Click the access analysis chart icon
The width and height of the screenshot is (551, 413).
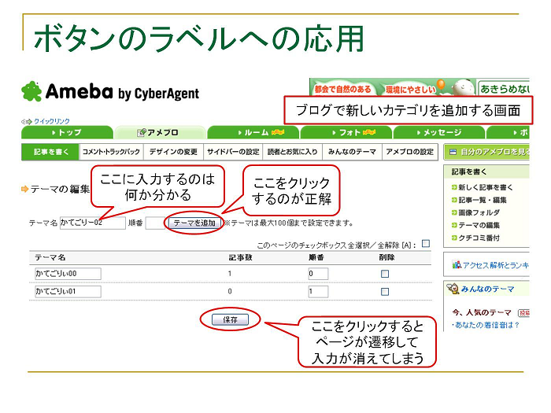point(457,264)
